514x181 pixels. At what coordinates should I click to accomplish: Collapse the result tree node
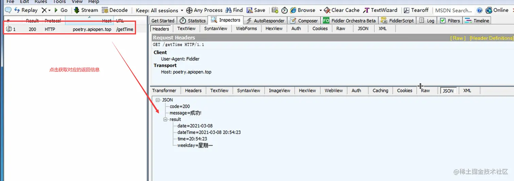pyautogui.click(x=166, y=119)
